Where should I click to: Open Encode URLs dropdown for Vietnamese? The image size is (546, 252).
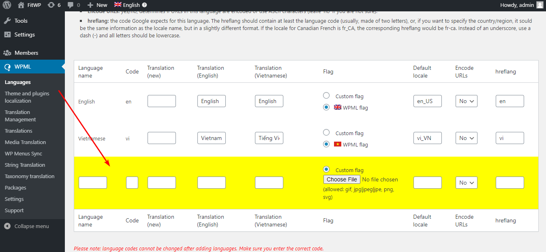tap(466, 138)
